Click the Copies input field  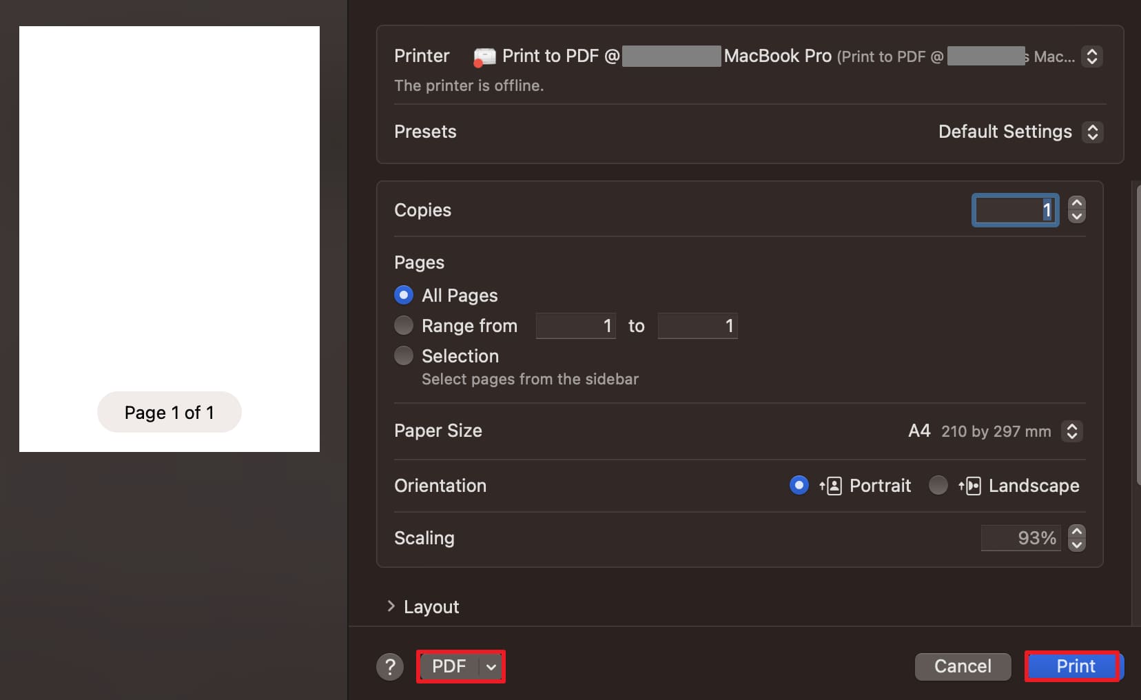(x=1016, y=210)
